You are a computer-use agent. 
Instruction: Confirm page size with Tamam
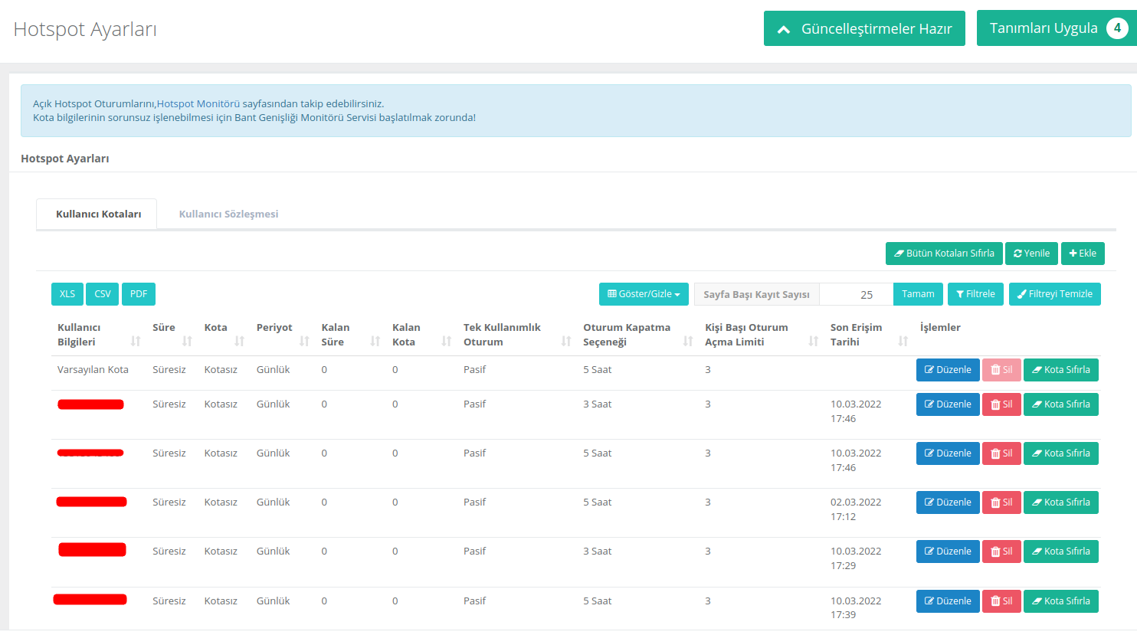(x=918, y=294)
